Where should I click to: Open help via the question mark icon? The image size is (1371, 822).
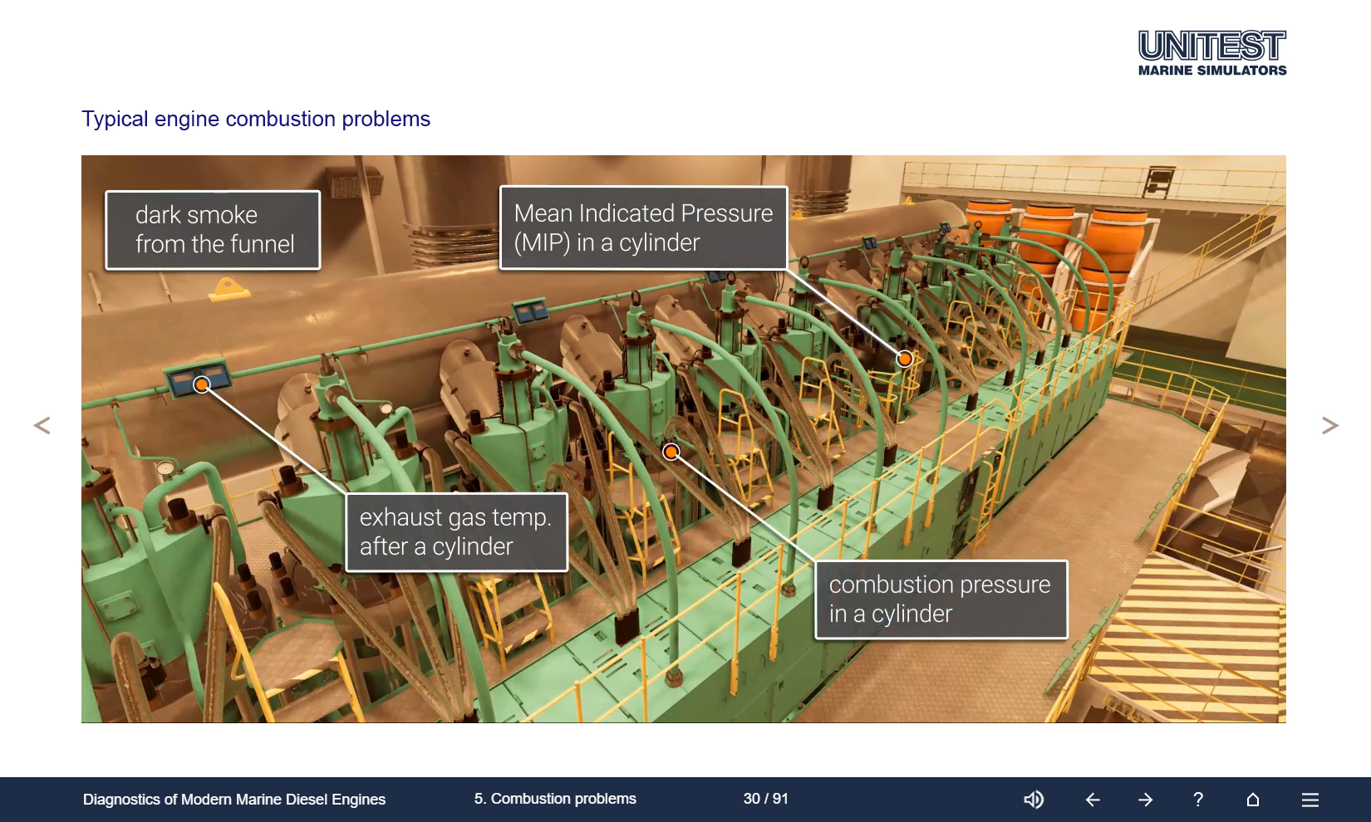1197,800
